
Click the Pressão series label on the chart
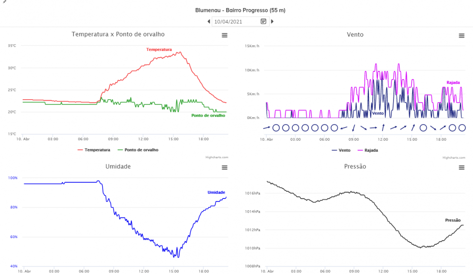[x=453, y=220]
